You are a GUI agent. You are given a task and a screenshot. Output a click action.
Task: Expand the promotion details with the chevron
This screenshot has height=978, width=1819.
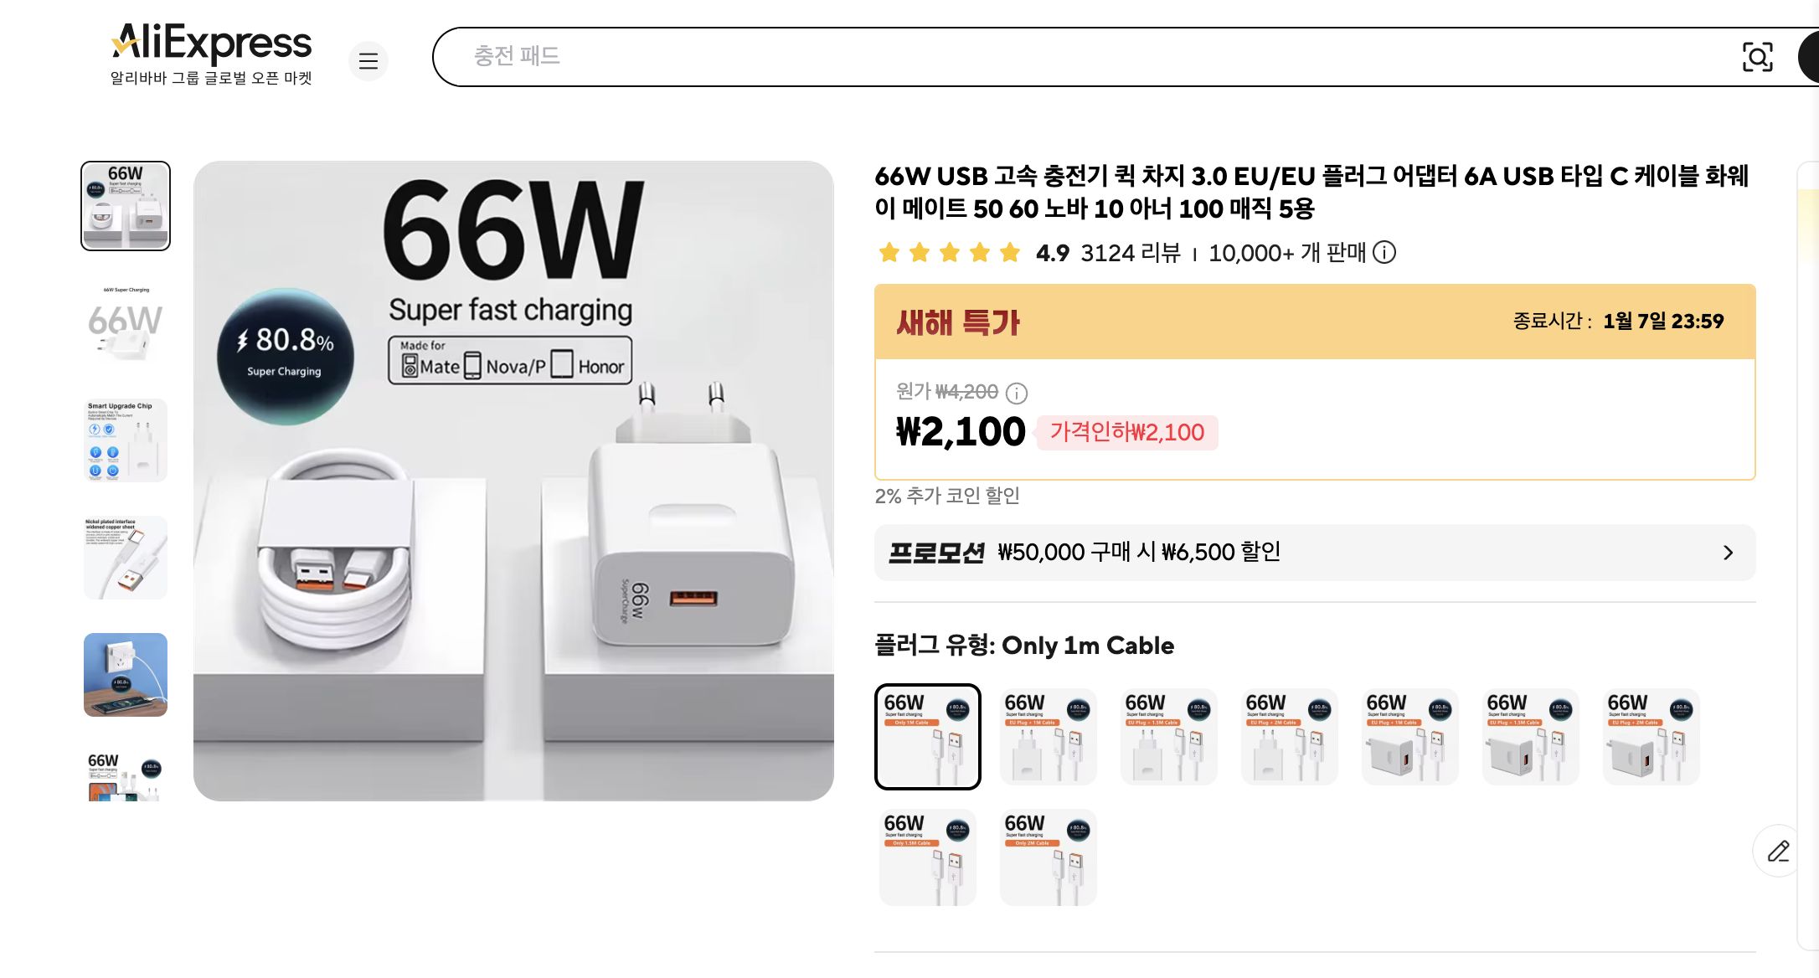tap(1727, 552)
